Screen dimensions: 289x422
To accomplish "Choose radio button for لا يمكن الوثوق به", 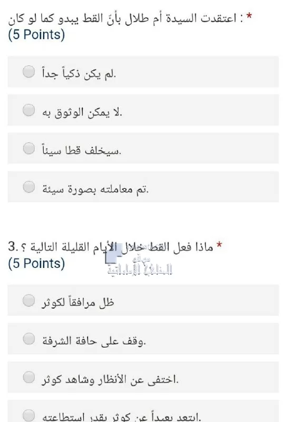I will (x=29, y=110).
